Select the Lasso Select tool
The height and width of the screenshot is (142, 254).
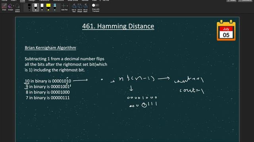coord(17,8)
